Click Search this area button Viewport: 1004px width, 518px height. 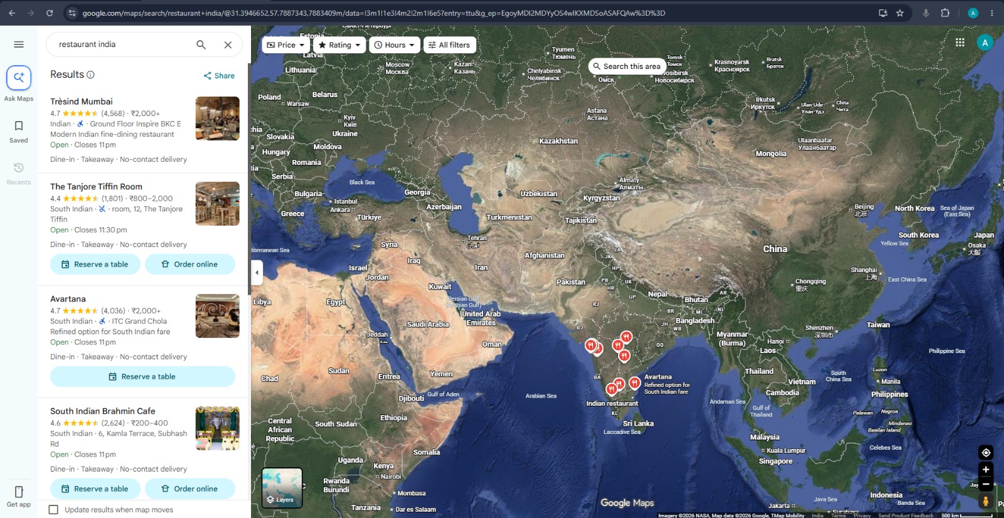click(627, 66)
